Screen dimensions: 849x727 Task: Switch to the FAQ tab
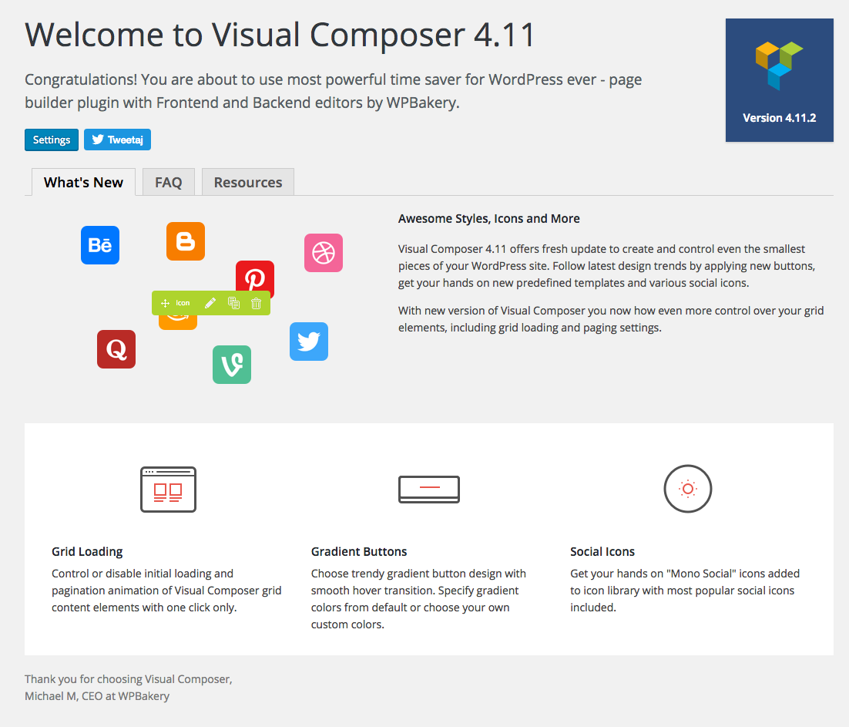click(169, 182)
